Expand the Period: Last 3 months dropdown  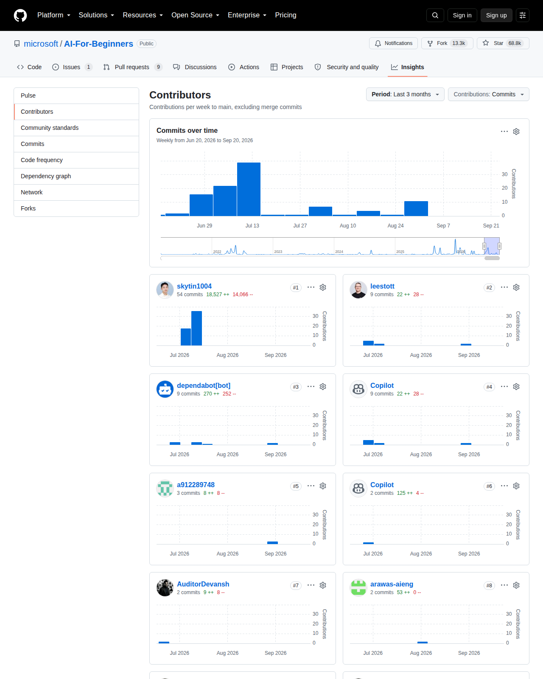pos(405,94)
